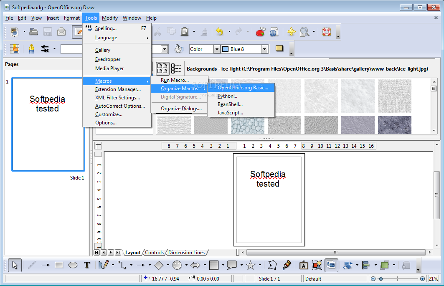Click the Undo arrow icon
The width and height of the screenshot is (444, 286).
pos(220,31)
